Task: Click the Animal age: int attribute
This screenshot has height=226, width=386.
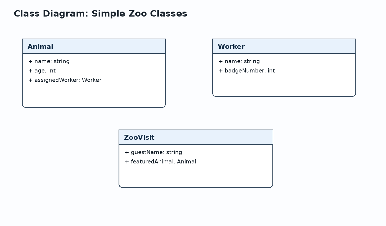Action: 42,71
